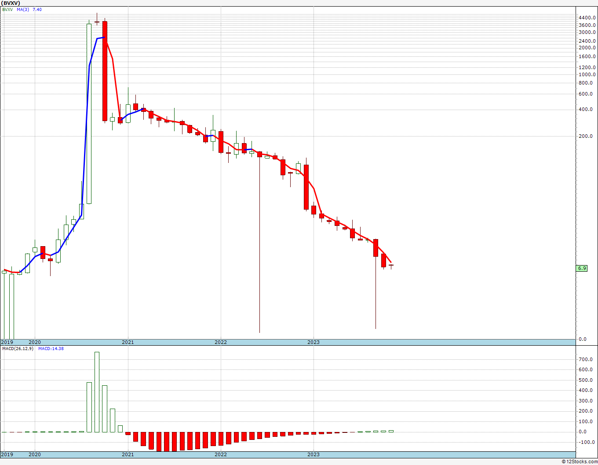Click the MACD:14.38 value label
Screen dimensions: 598x465
pyautogui.click(x=51, y=349)
